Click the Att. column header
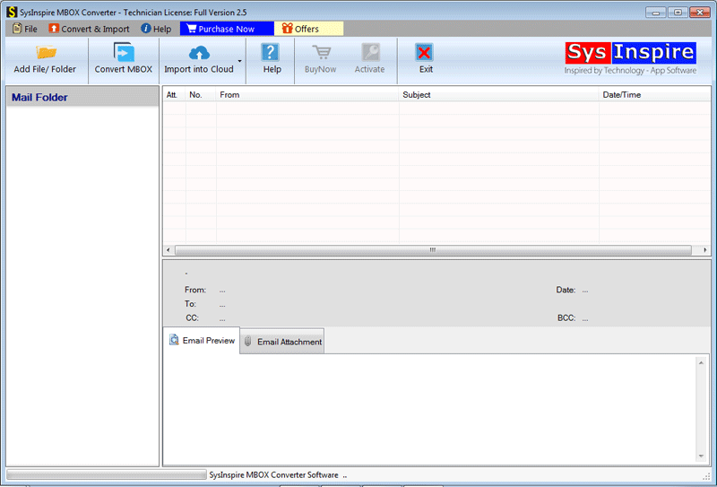717x487 pixels. pos(174,95)
